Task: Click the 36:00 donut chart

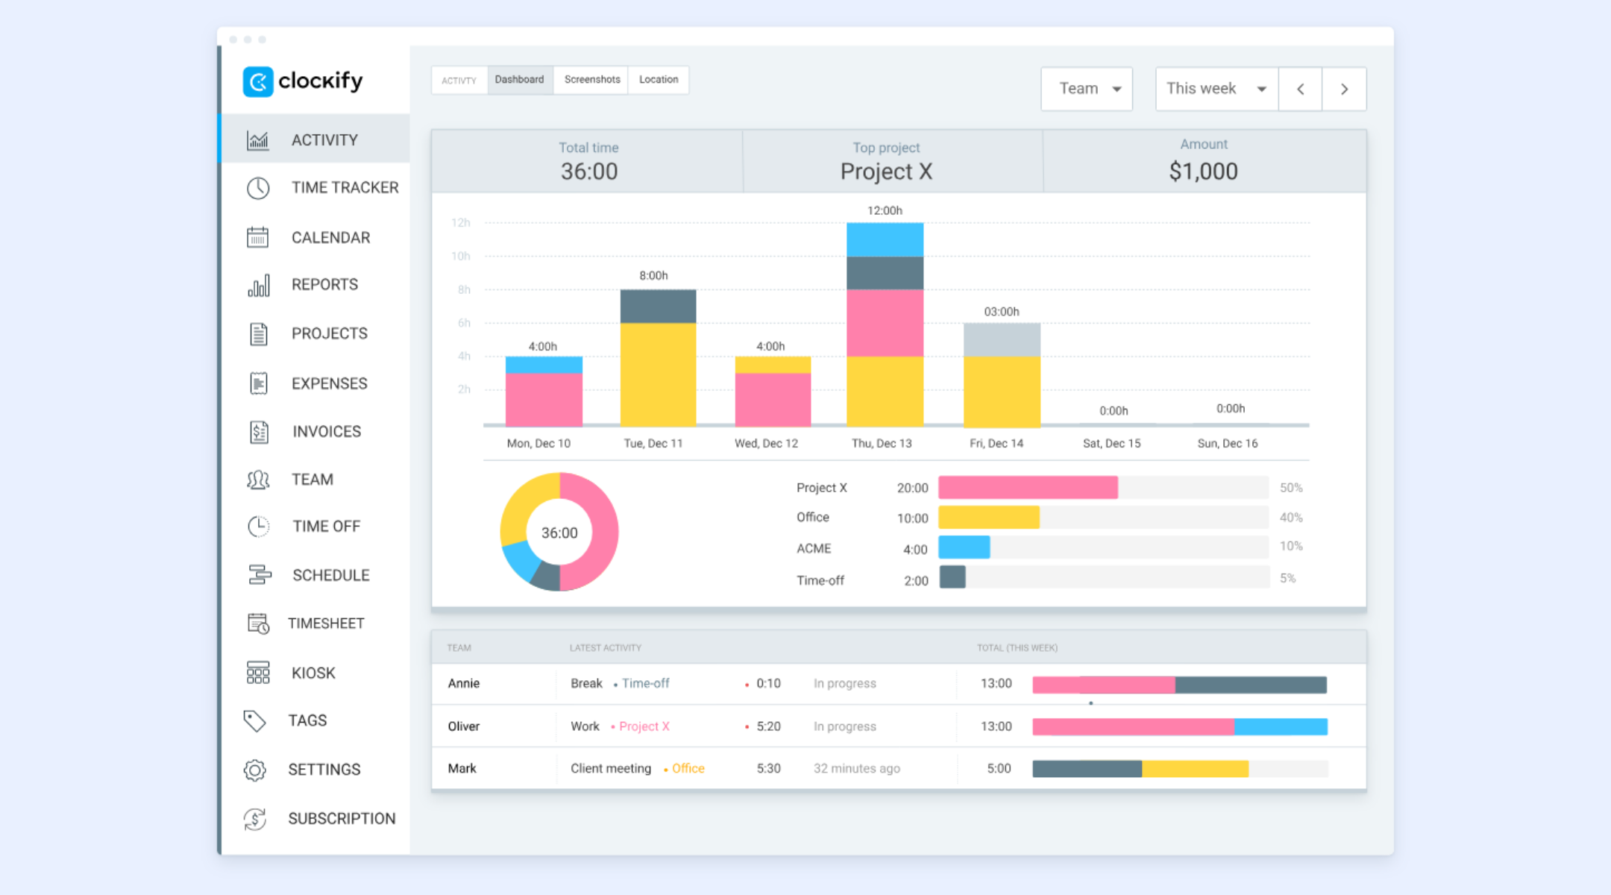Action: (x=559, y=532)
